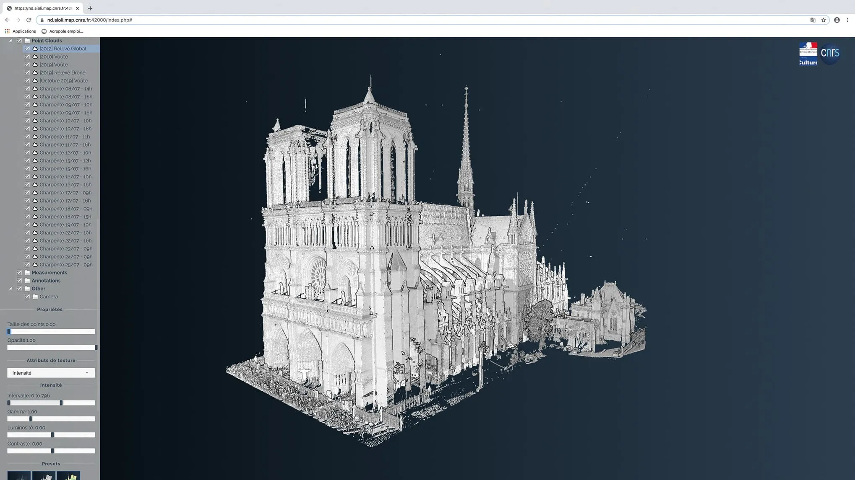This screenshot has width=855, height=480.
Task: Adjust the Gamma slider handle
Action: (x=31, y=419)
